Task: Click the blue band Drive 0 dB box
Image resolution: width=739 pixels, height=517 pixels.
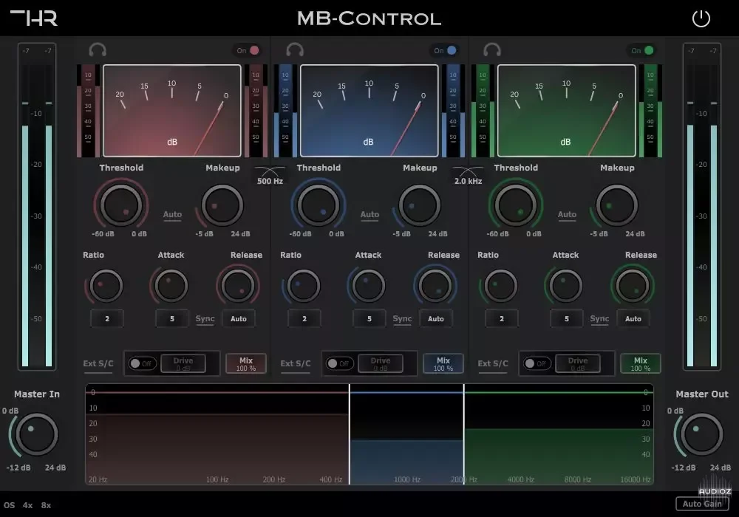Action: 381,363
